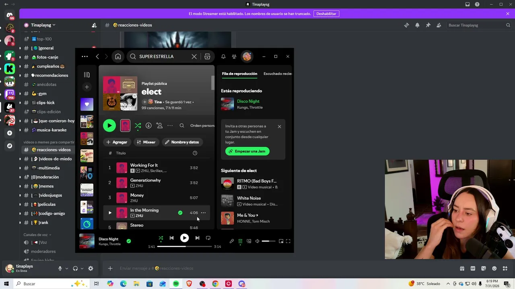Click the Agregar button
Screen dimensions: 515x289
point(117,142)
